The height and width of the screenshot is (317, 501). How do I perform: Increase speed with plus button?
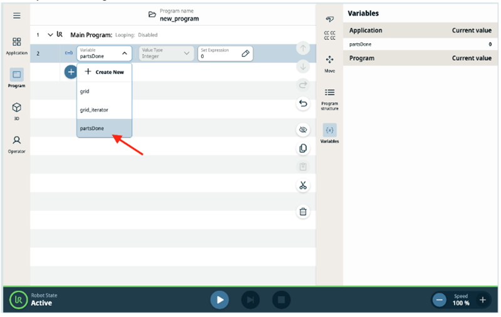tap(482, 300)
